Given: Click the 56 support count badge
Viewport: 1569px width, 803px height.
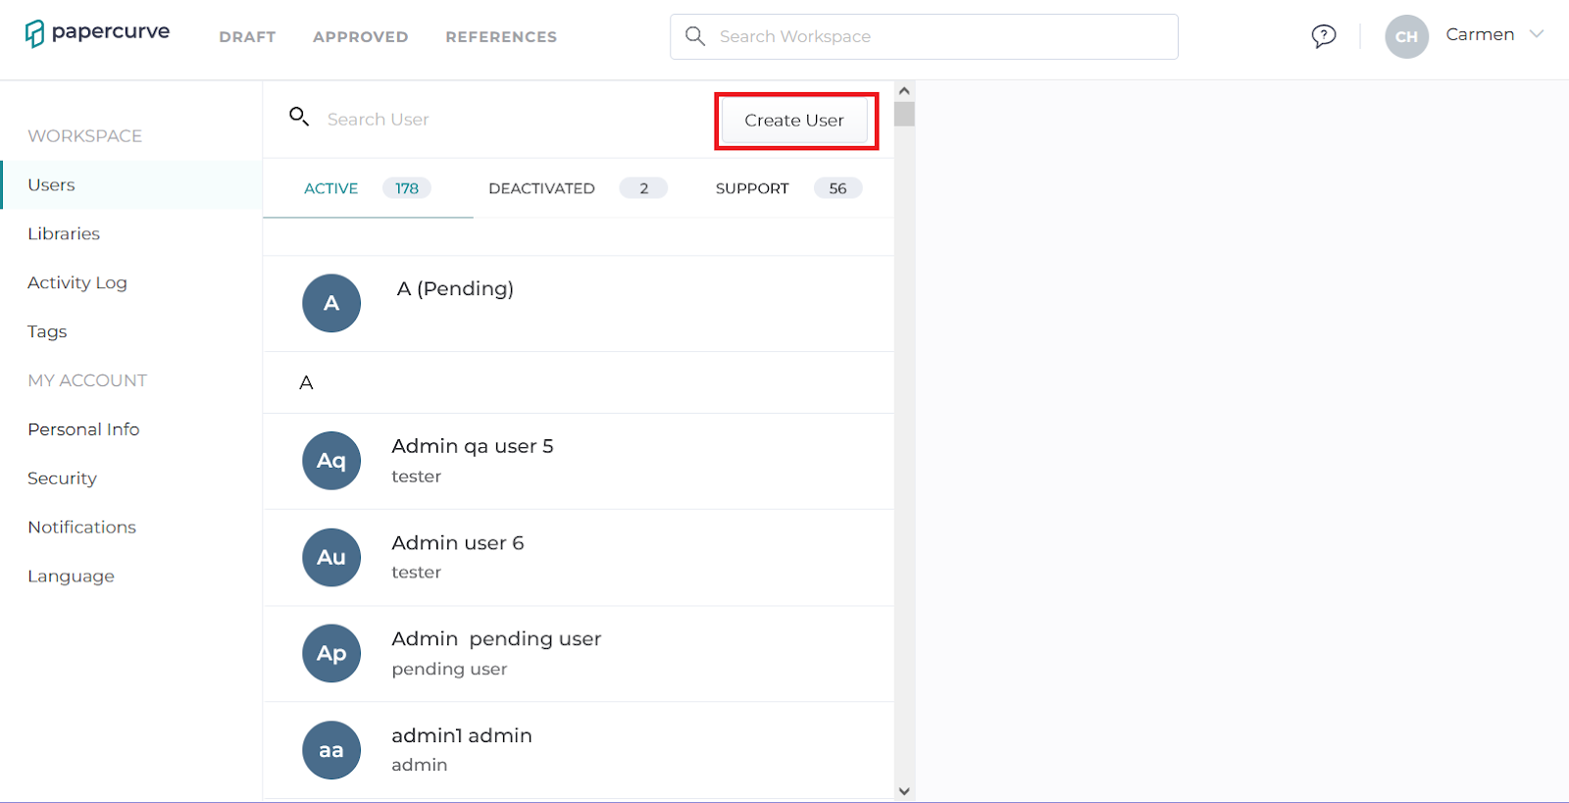Looking at the screenshot, I should pos(837,188).
